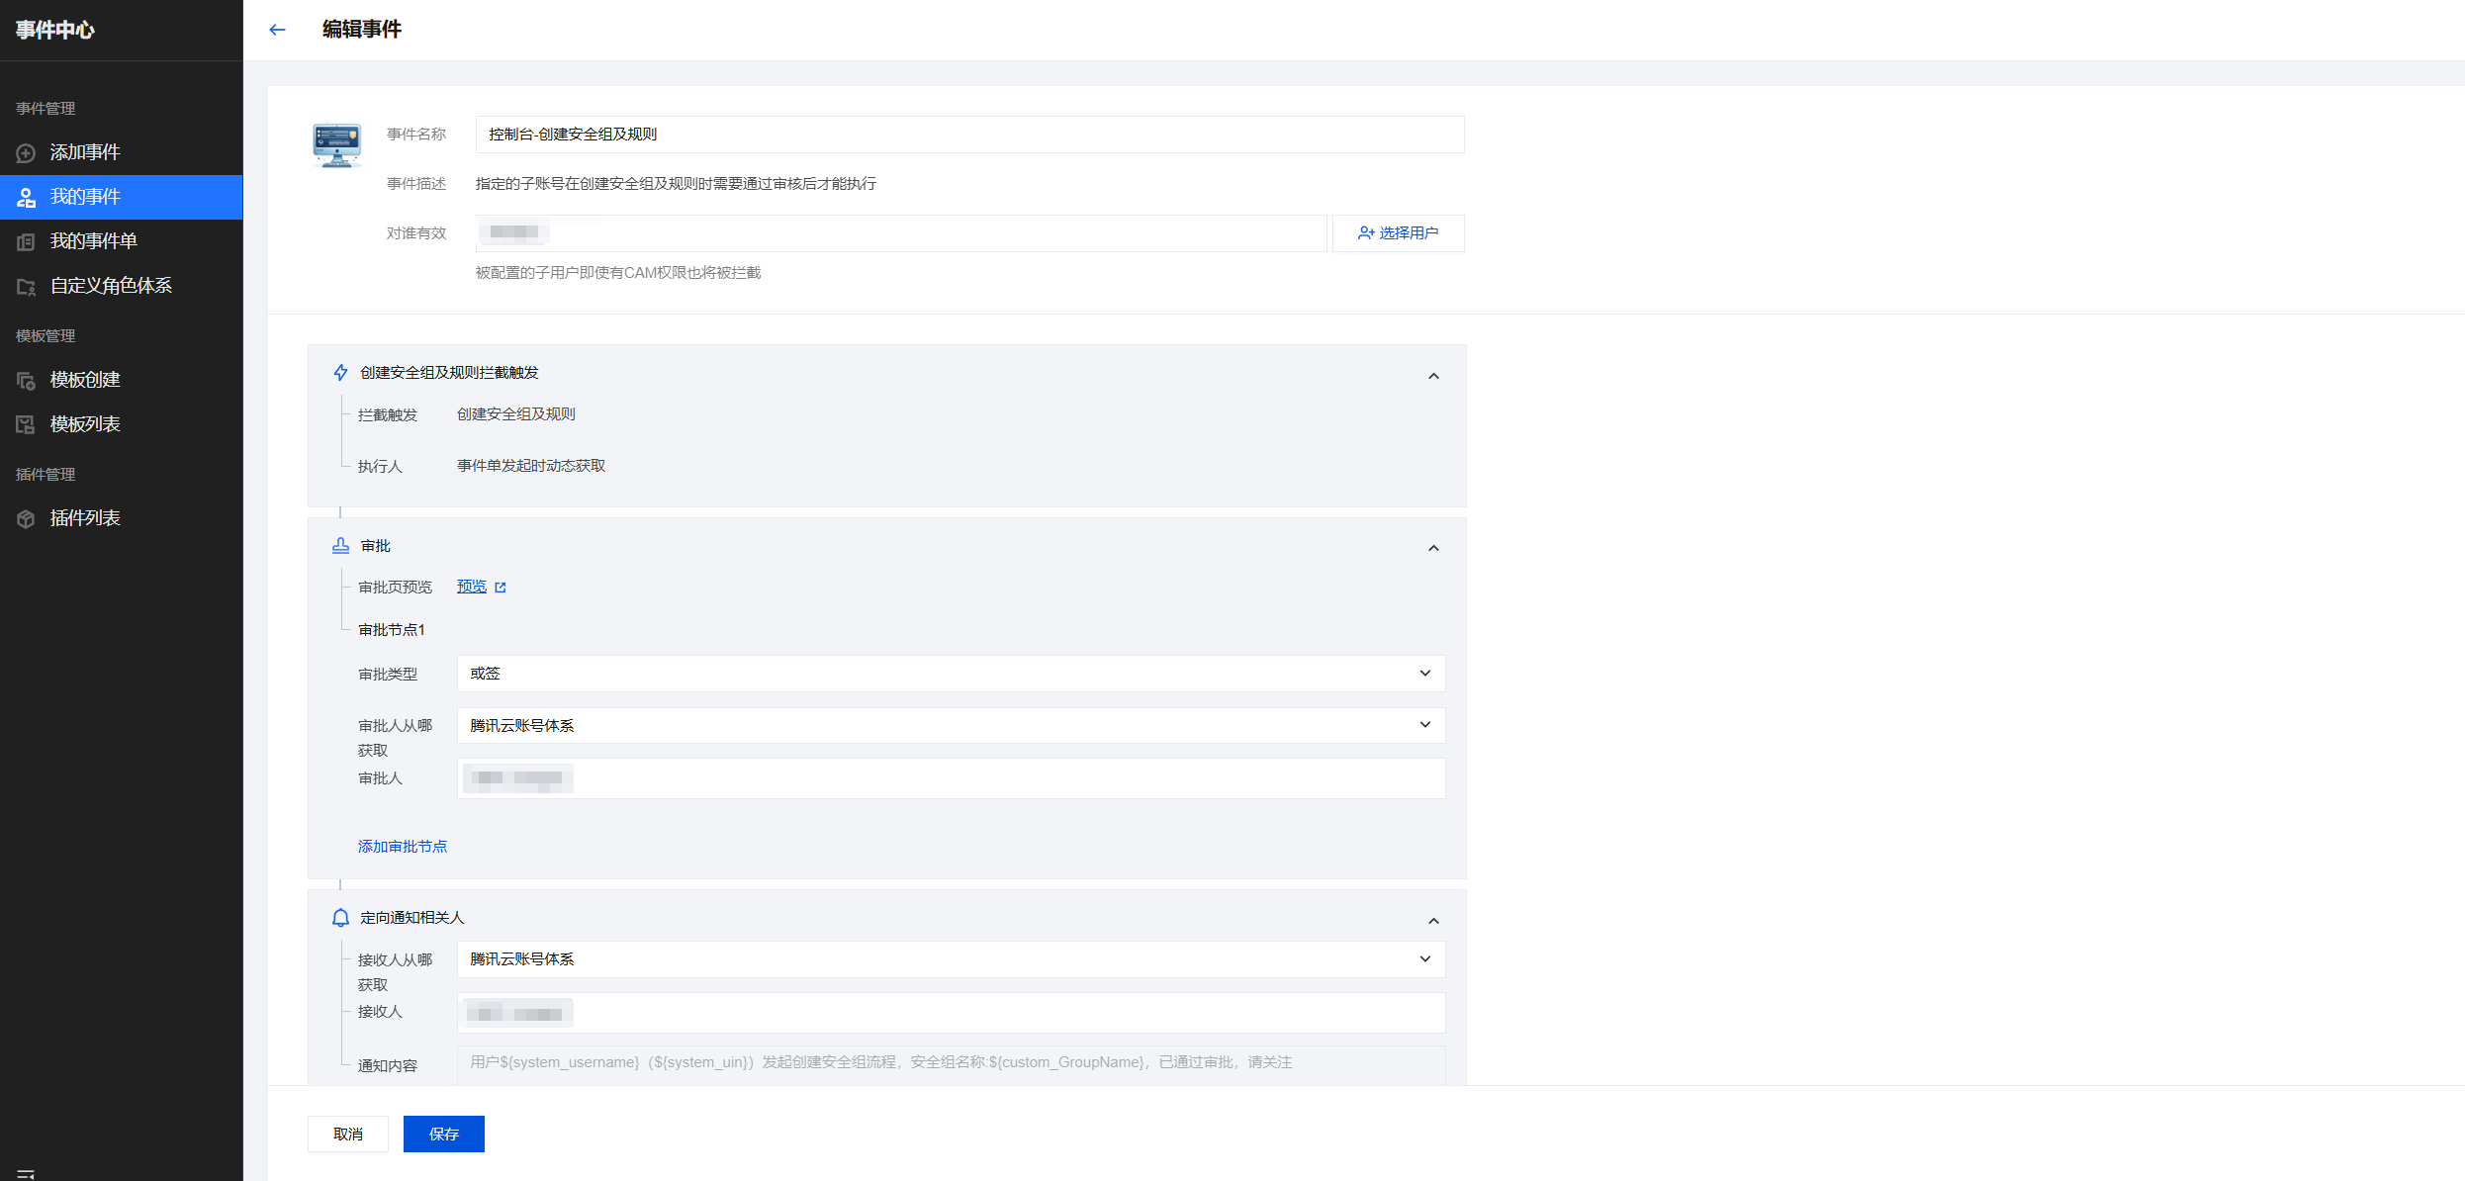Click the 添加事件 plus icon in sidebar
This screenshot has height=1181, width=2465.
[26, 153]
